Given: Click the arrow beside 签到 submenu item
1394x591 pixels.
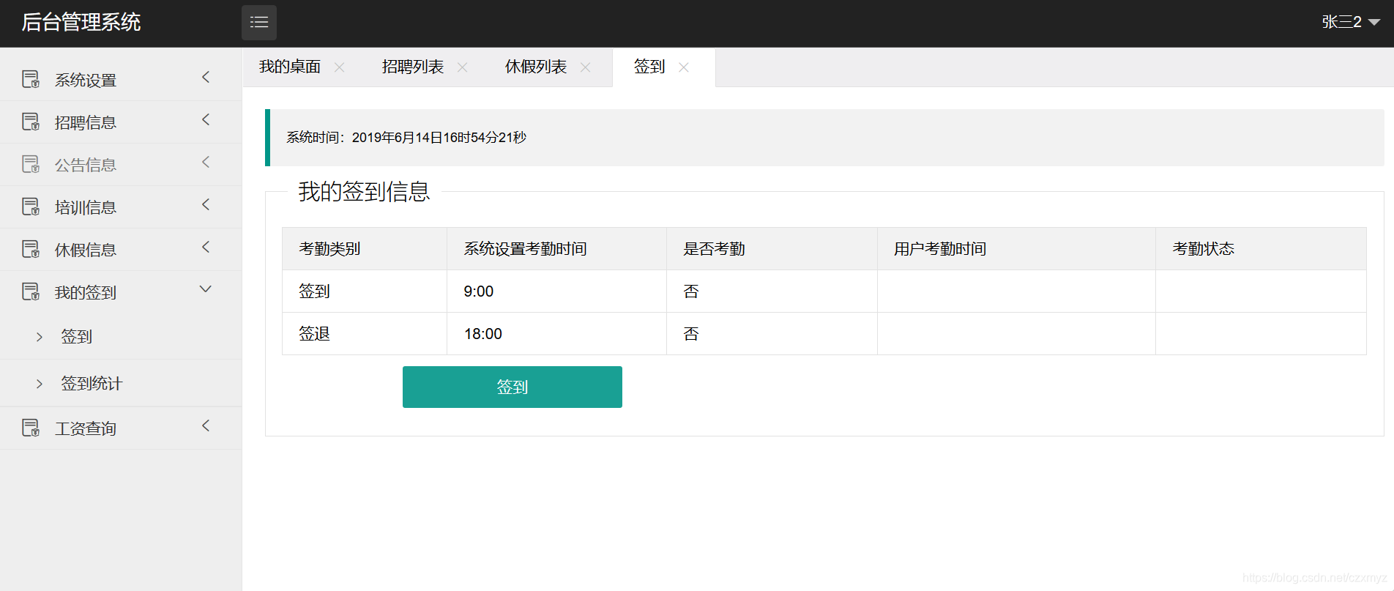Looking at the screenshot, I should tap(40, 337).
